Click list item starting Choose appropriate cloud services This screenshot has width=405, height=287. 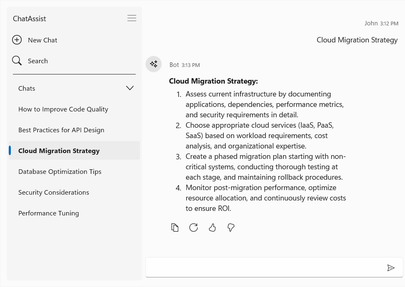pos(260,136)
